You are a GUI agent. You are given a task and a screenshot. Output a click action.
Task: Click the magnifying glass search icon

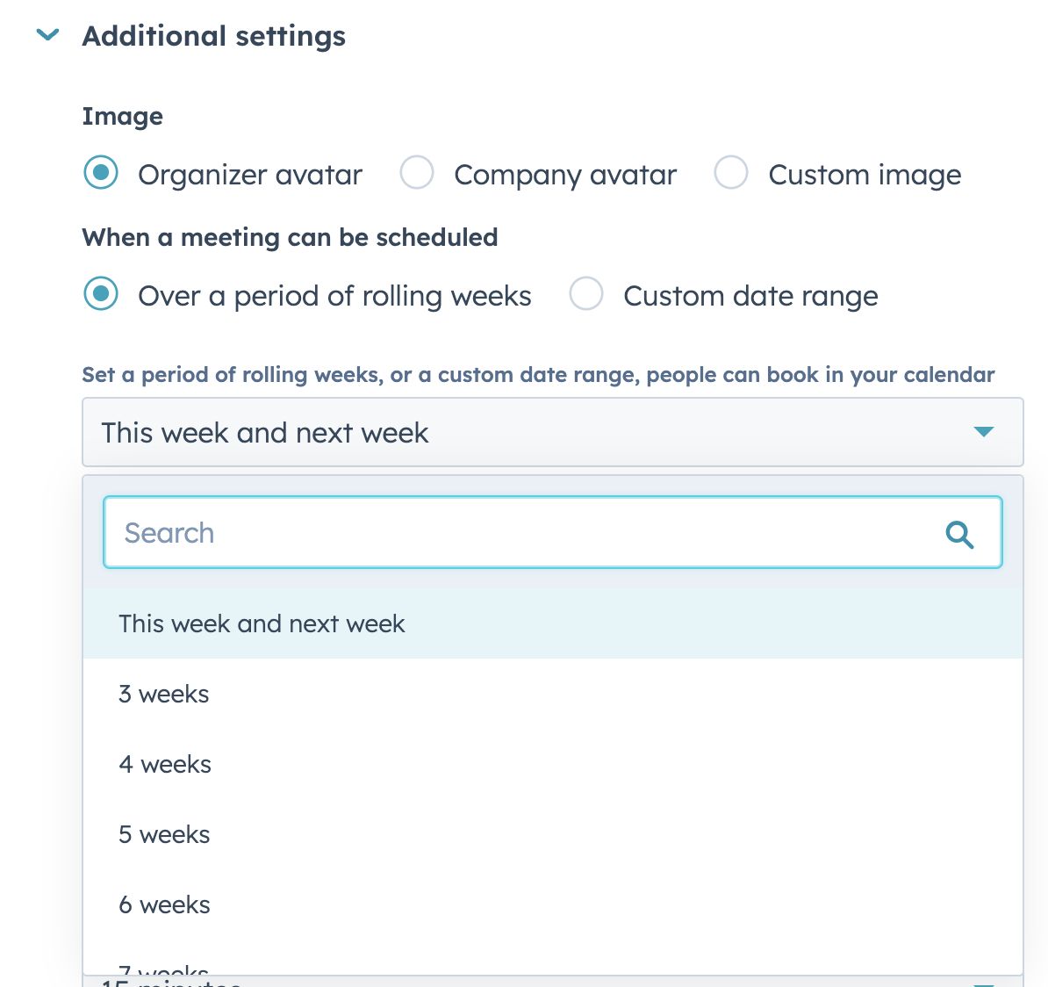click(x=959, y=534)
